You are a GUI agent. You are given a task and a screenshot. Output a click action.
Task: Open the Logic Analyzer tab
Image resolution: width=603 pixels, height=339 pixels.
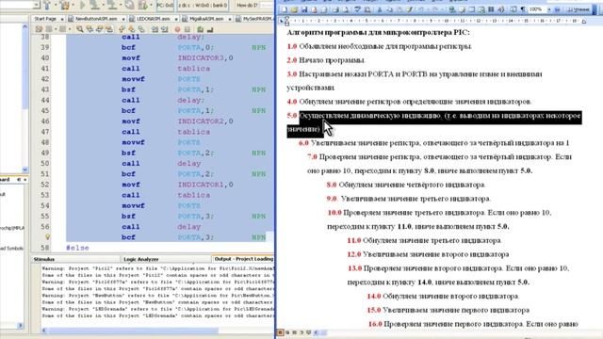coord(141,259)
